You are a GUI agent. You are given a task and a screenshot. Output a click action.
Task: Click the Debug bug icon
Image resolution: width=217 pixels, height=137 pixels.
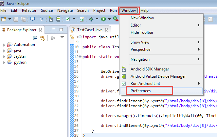(x=91, y=19)
